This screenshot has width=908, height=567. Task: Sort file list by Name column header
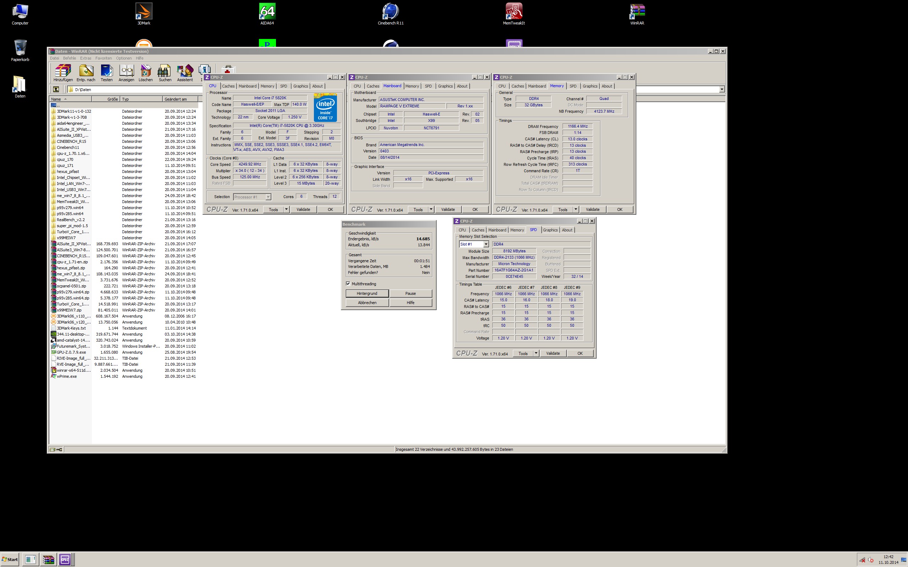pyautogui.click(x=70, y=99)
